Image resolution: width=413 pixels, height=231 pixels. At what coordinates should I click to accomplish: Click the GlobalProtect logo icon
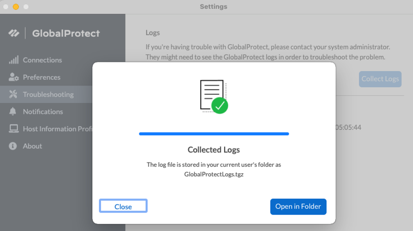coord(14,33)
